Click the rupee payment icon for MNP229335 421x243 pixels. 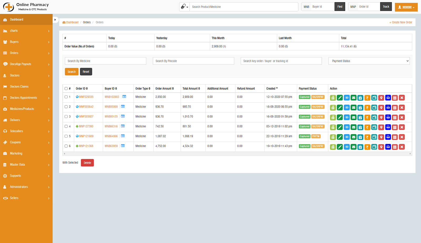coord(367,98)
